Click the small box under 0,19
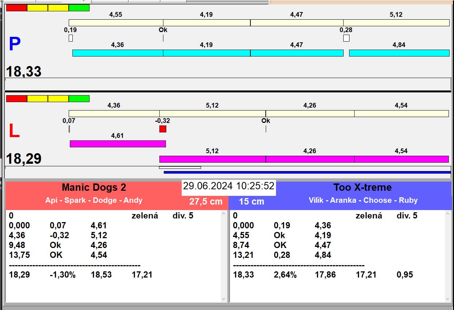 (71, 38)
